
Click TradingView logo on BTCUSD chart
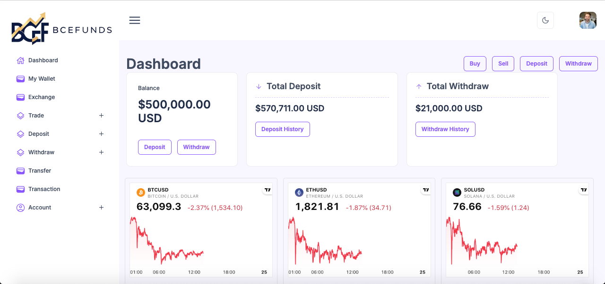click(268, 190)
